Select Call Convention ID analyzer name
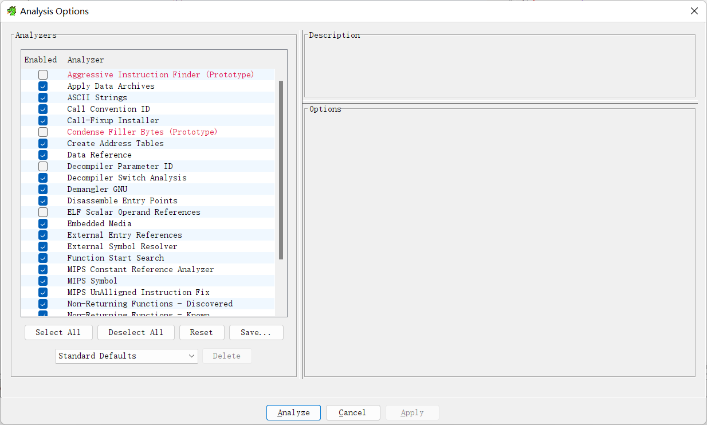The image size is (707, 425). (108, 109)
